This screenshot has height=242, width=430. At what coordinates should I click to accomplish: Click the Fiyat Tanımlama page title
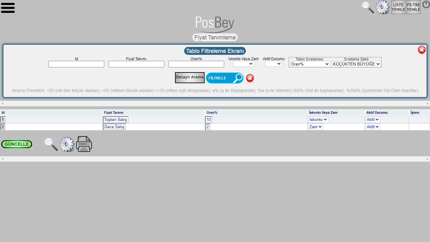coord(215,37)
